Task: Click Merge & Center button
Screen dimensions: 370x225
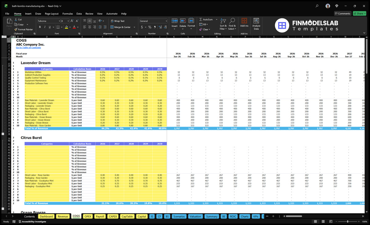Action: pyautogui.click(x=121, y=27)
